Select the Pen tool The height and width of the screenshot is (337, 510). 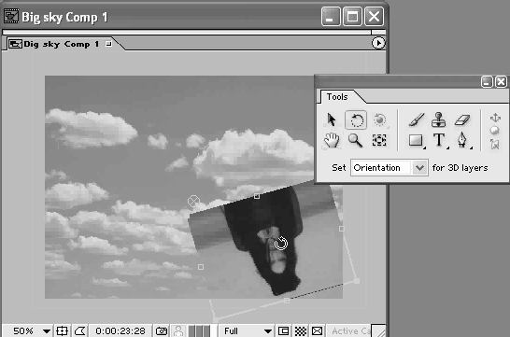coord(461,140)
